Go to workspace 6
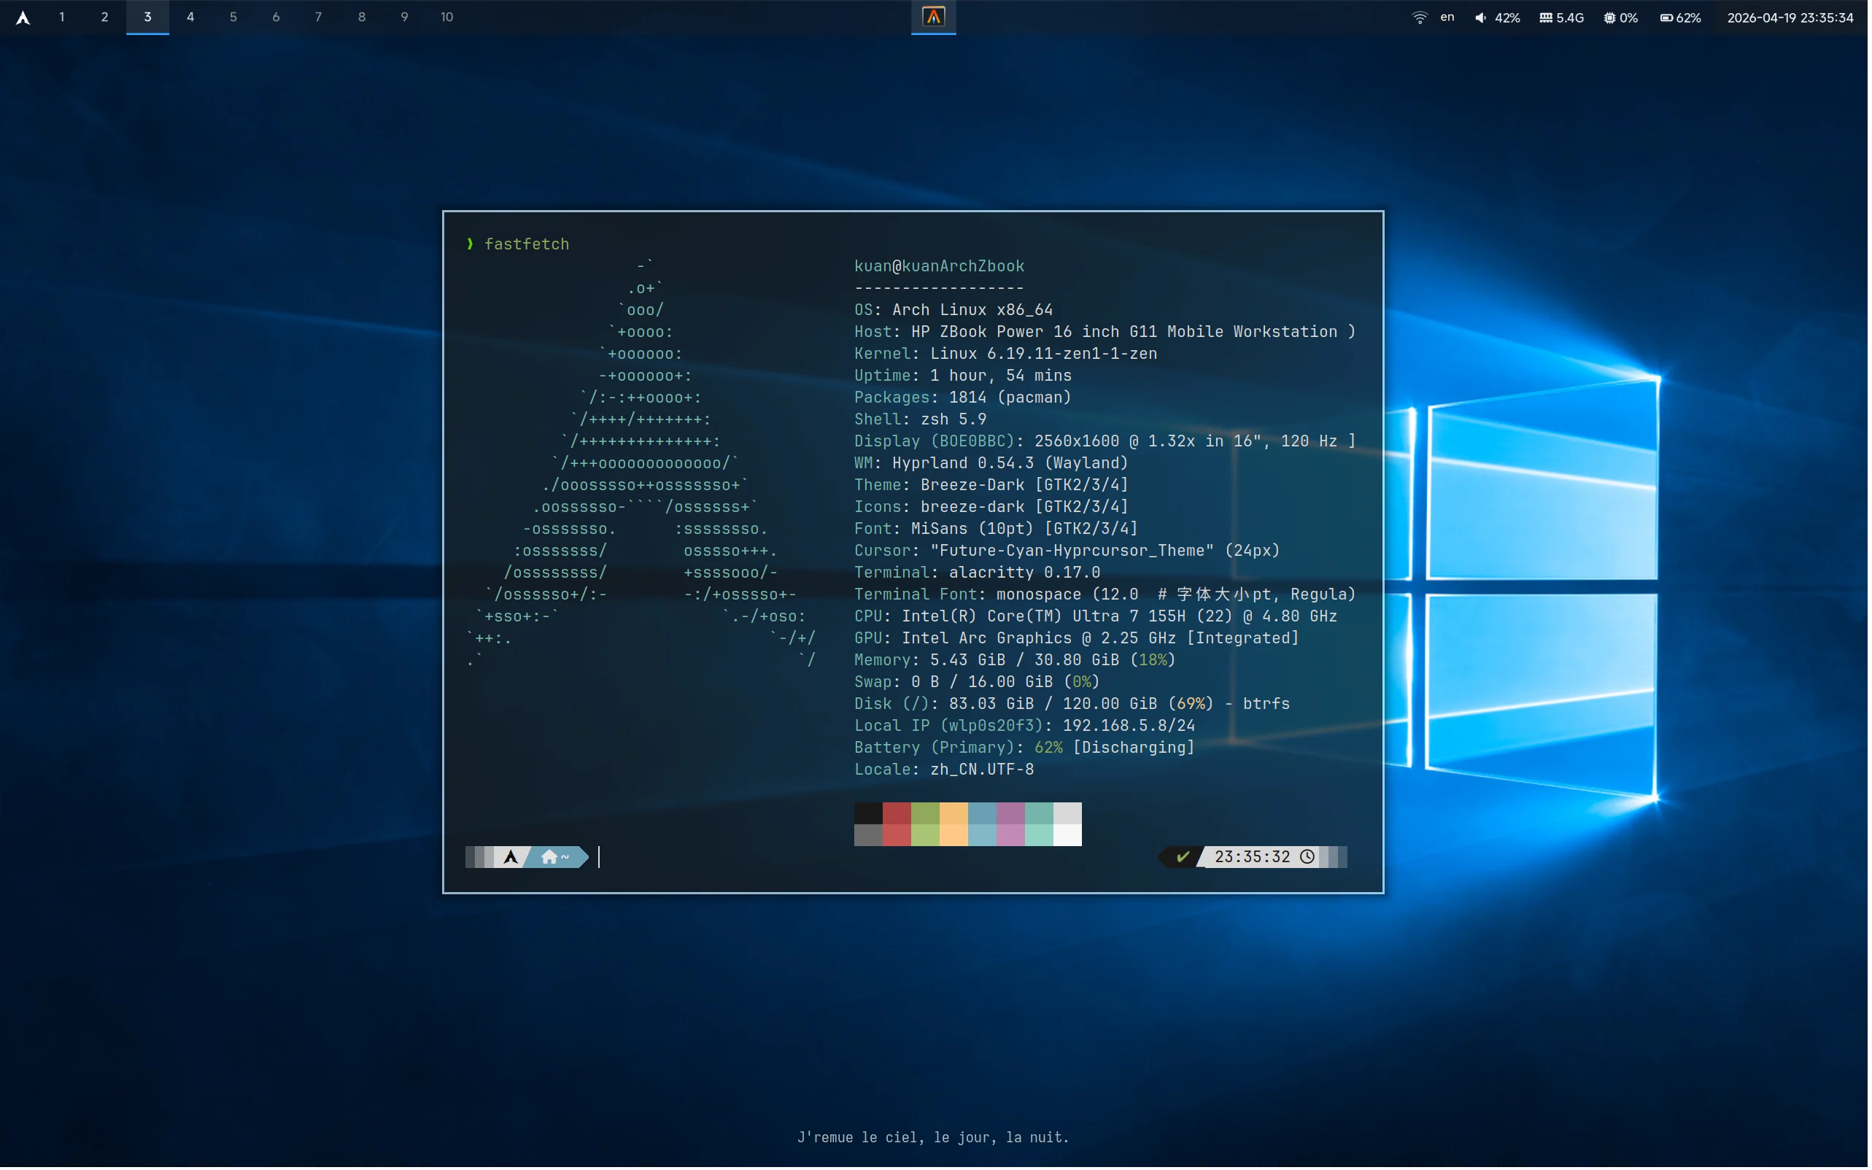 pos(276,17)
